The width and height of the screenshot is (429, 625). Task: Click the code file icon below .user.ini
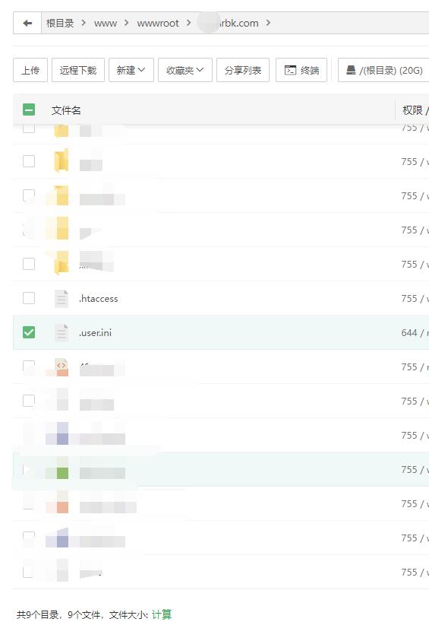62,367
